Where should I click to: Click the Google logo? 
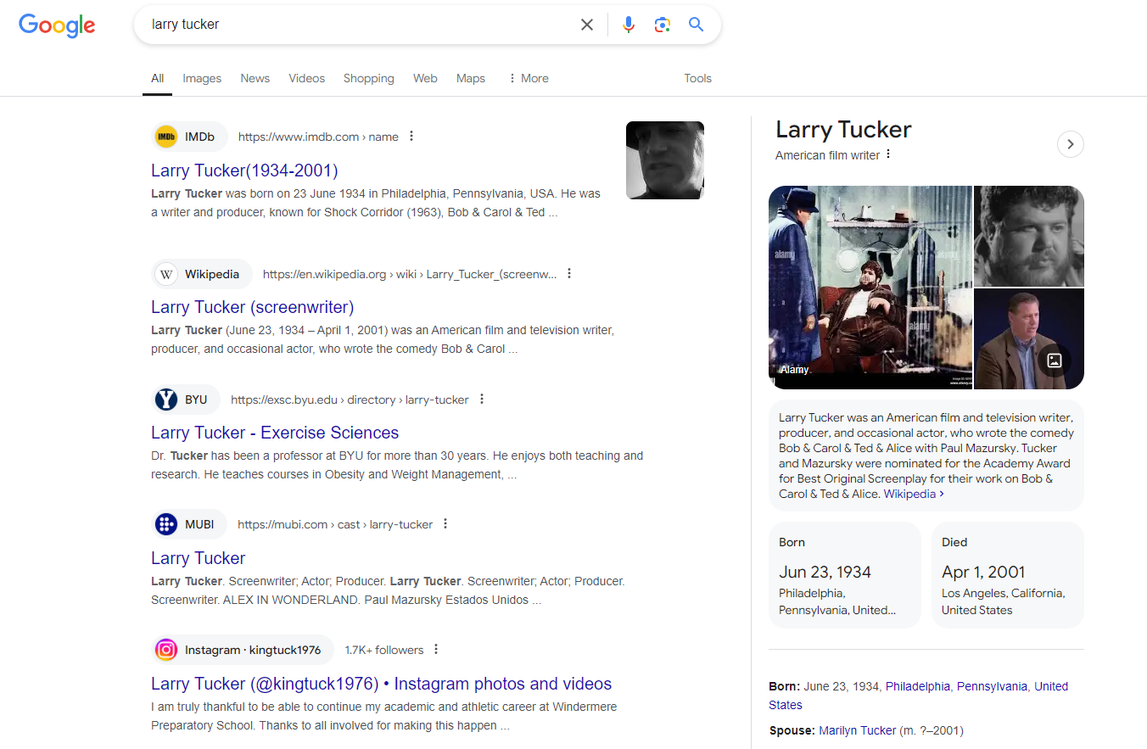click(x=57, y=25)
